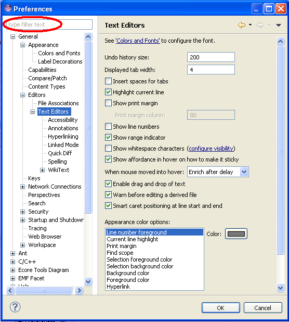Enable Show line numbers checkbox

108,126
